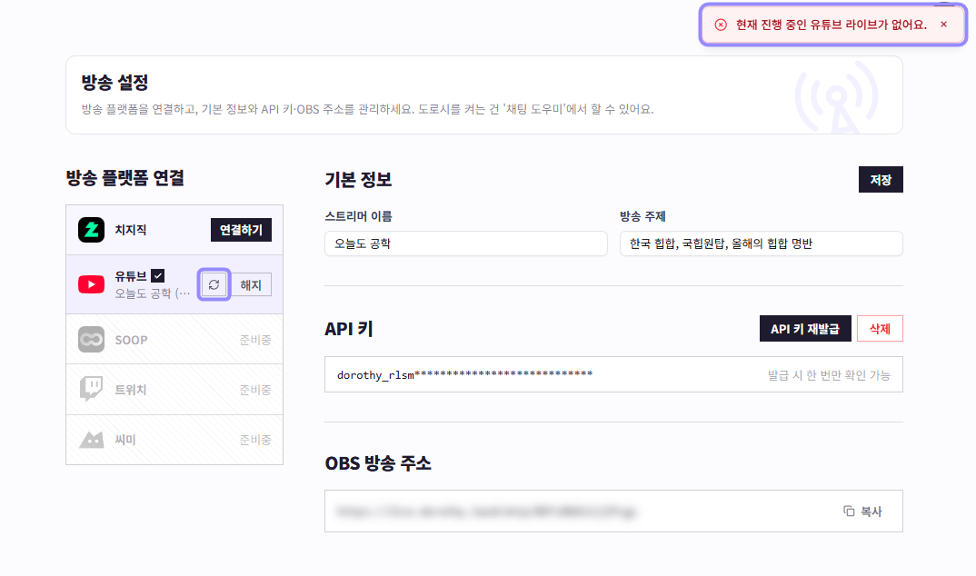976x576 pixels.
Task: Click the OBS 방송 주소 section heading
Action: [x=378, y=463]
